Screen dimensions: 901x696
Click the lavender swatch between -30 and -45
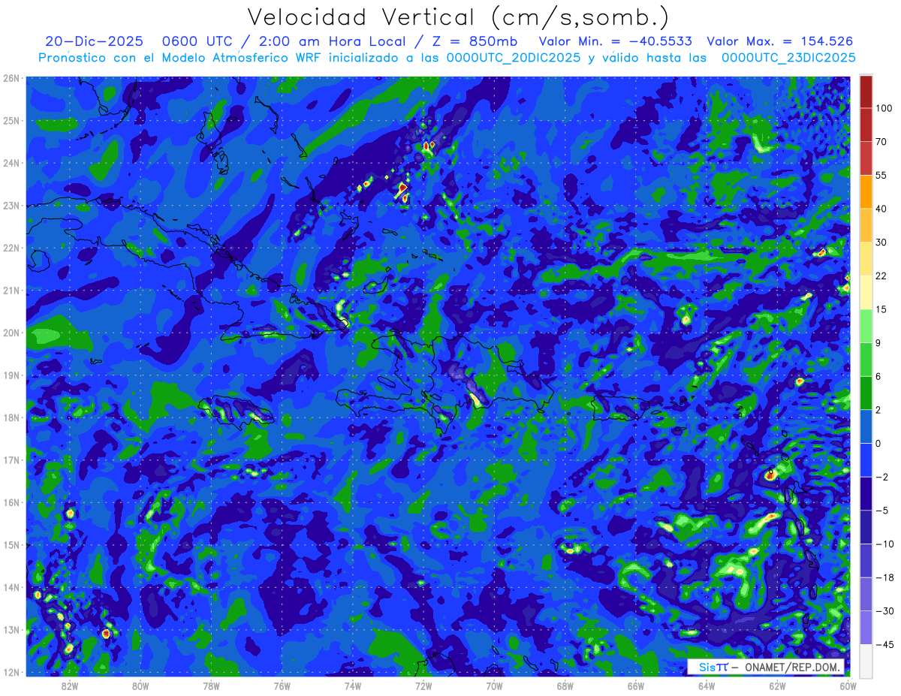click(x=866, y=628)
